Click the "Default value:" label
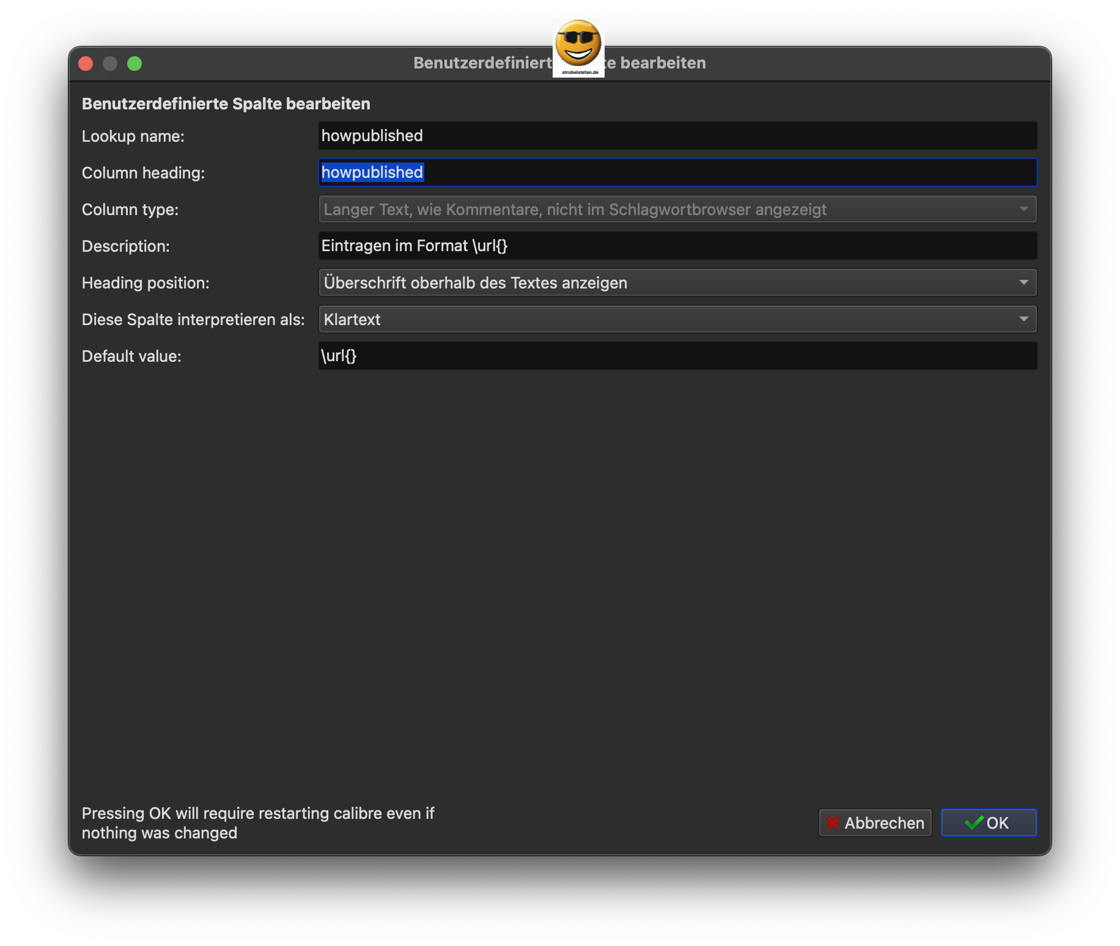 (131, 356)
